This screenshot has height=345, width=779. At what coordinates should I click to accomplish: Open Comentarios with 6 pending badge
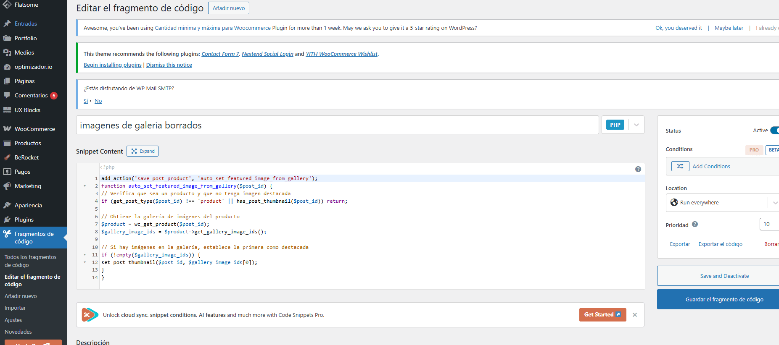pyautogui.click(x=31, y=95)
